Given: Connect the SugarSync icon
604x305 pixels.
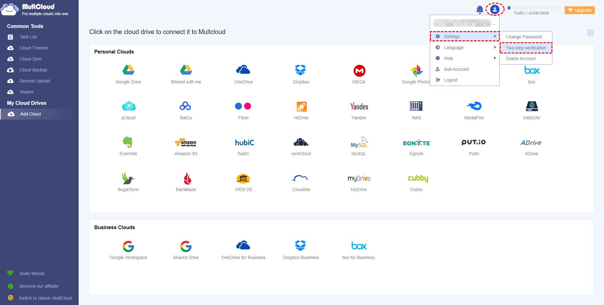Looking at the screenshot, I should 128,178.
